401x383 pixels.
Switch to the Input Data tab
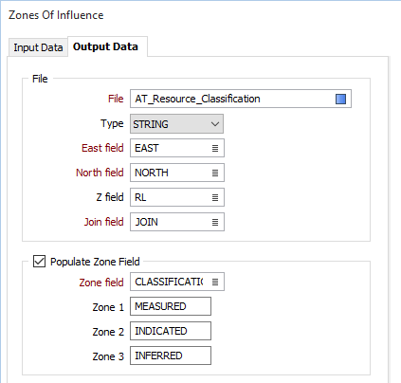click(38, 47)
